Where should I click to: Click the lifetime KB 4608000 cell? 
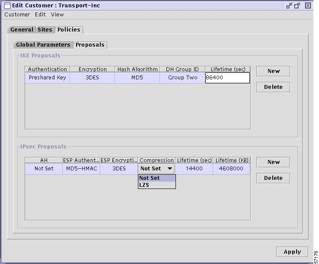[232, 169]
